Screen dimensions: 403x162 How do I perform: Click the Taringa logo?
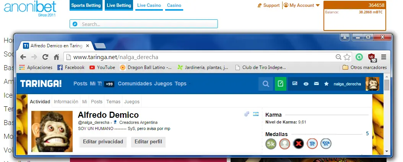coord(41,83)
